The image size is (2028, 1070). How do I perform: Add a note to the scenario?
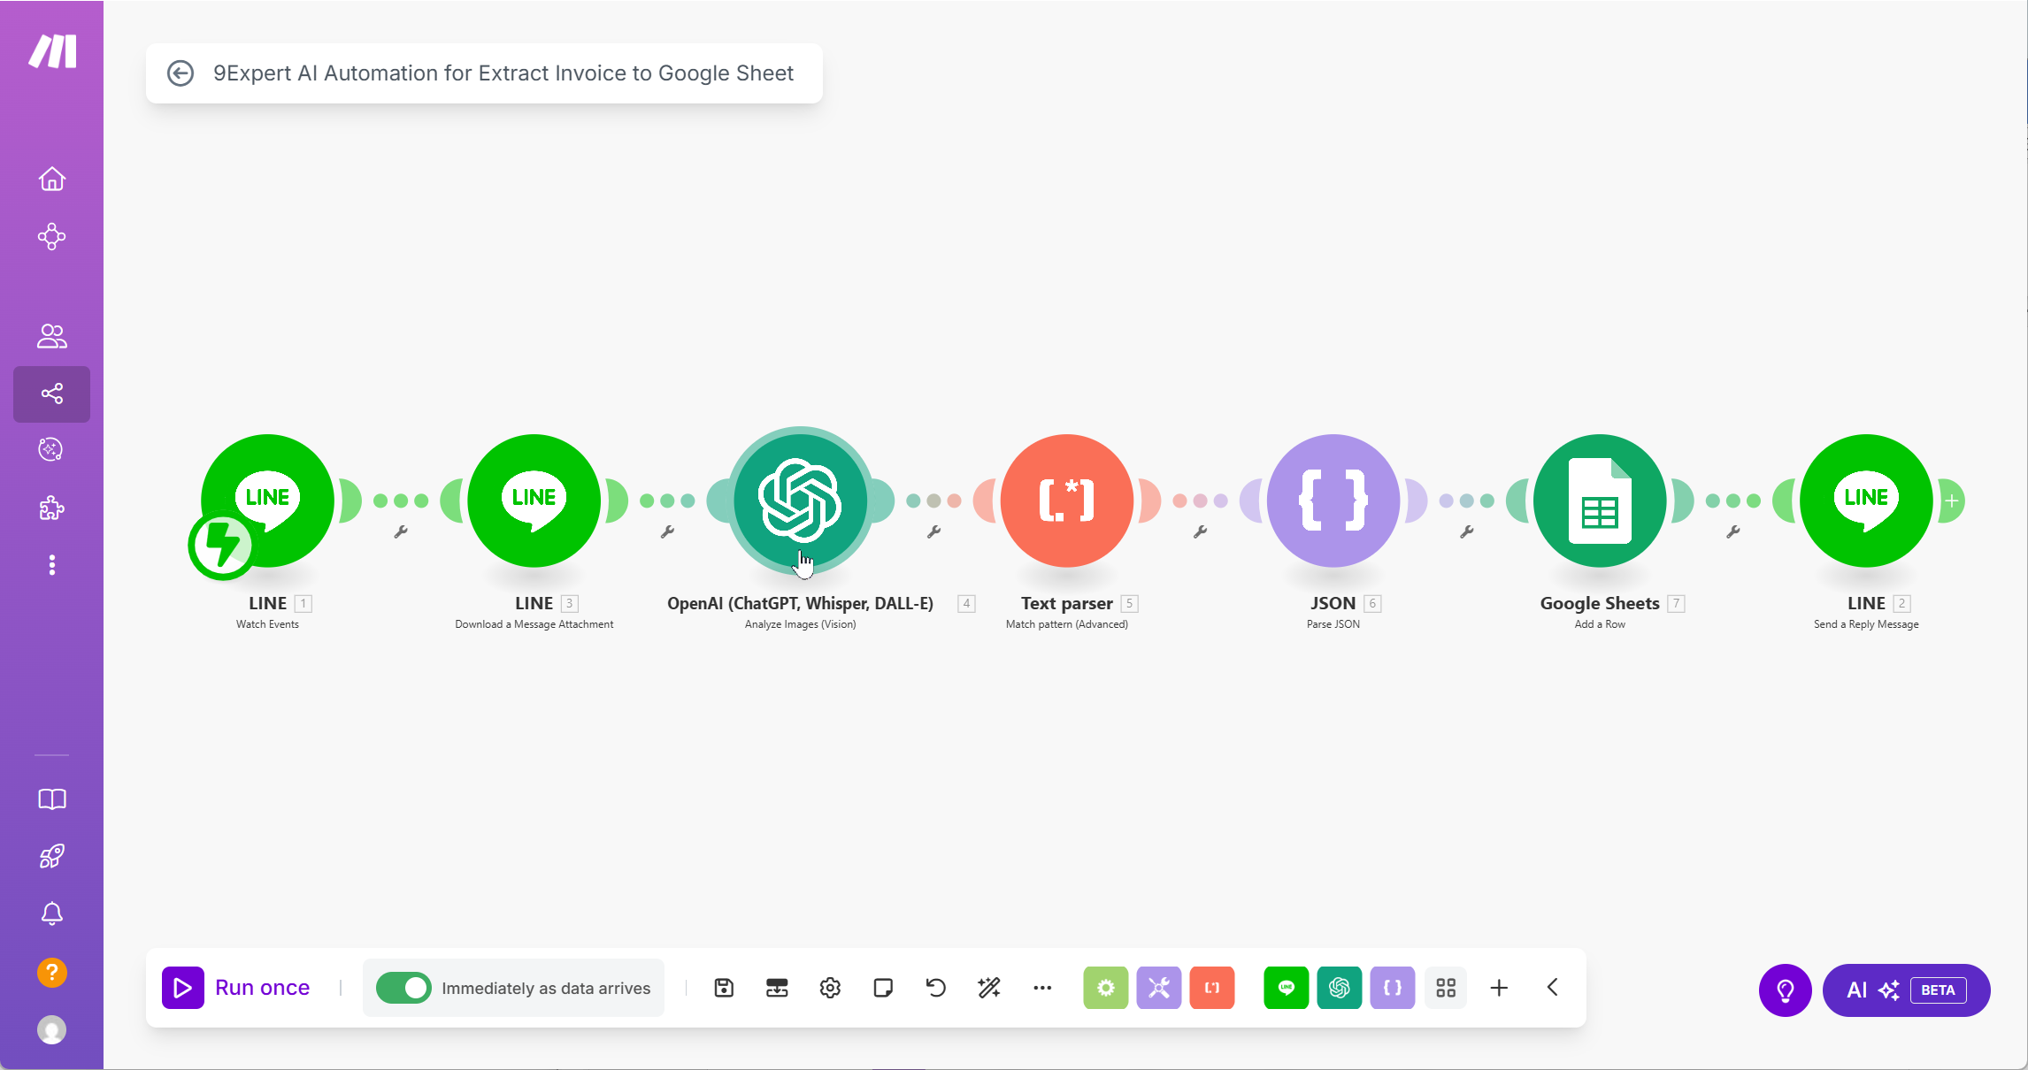[883, 988]
